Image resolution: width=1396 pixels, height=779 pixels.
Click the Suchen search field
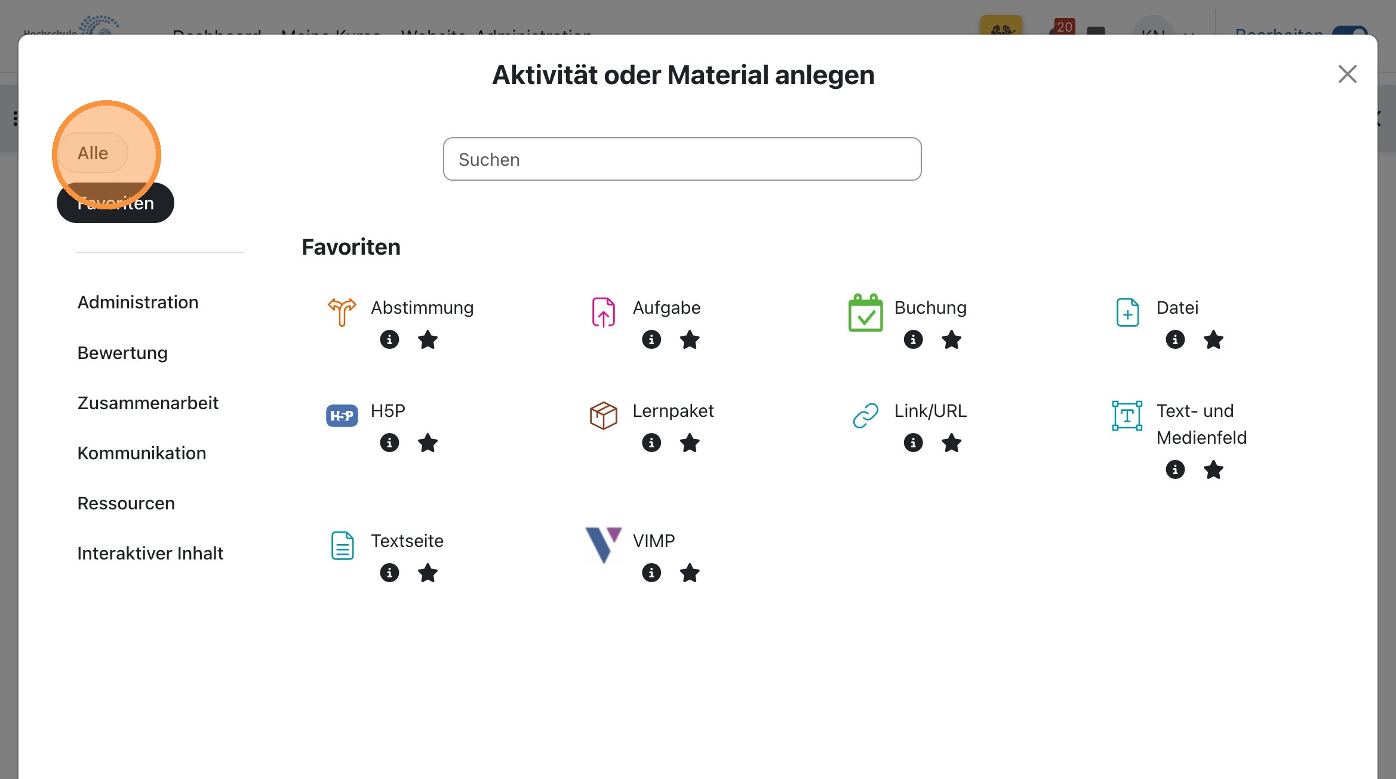[x=682, y=159]
